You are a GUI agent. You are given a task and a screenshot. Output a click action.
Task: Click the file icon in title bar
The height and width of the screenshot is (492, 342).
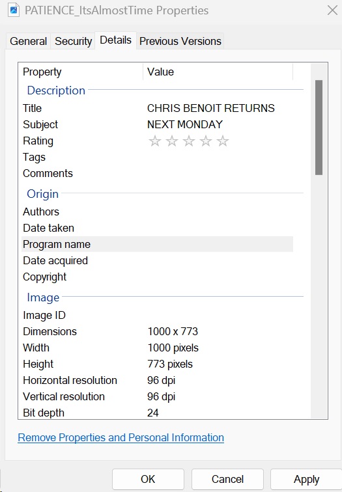point(13,10)
